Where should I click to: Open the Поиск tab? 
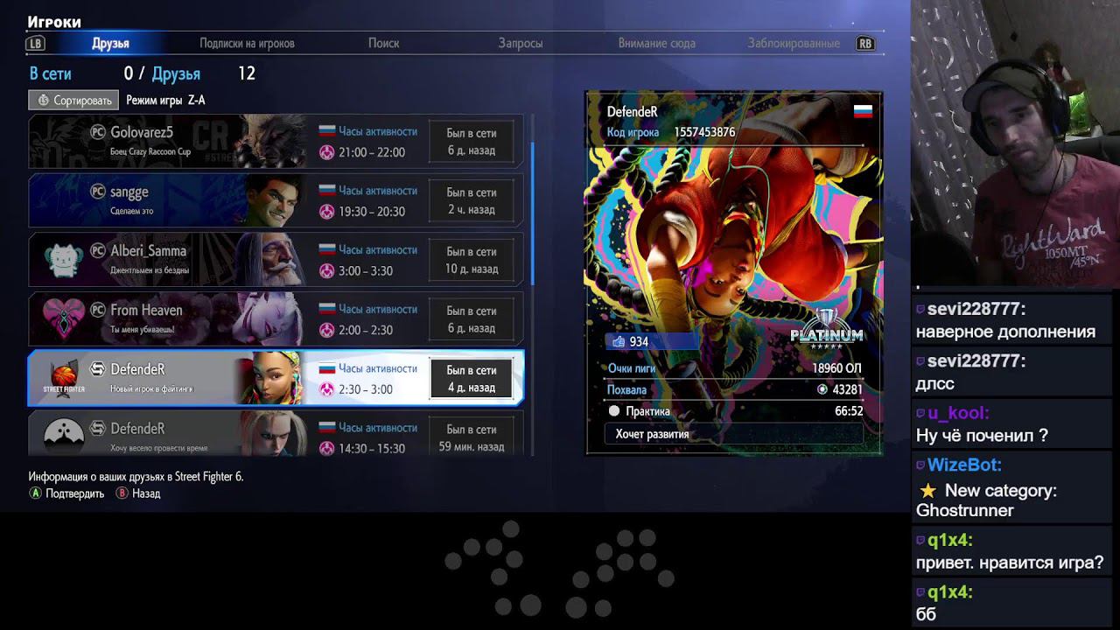(x=383, y=43)
